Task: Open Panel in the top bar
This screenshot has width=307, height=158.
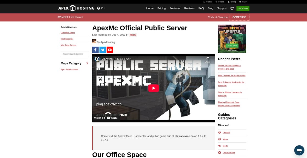Action: tap(243, 2)
